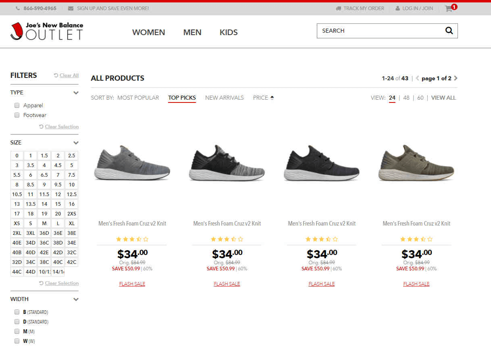The height and width of the screenshot is (347, 491).
Task: Clear Selection under Size filter
Action: [59, 283]
